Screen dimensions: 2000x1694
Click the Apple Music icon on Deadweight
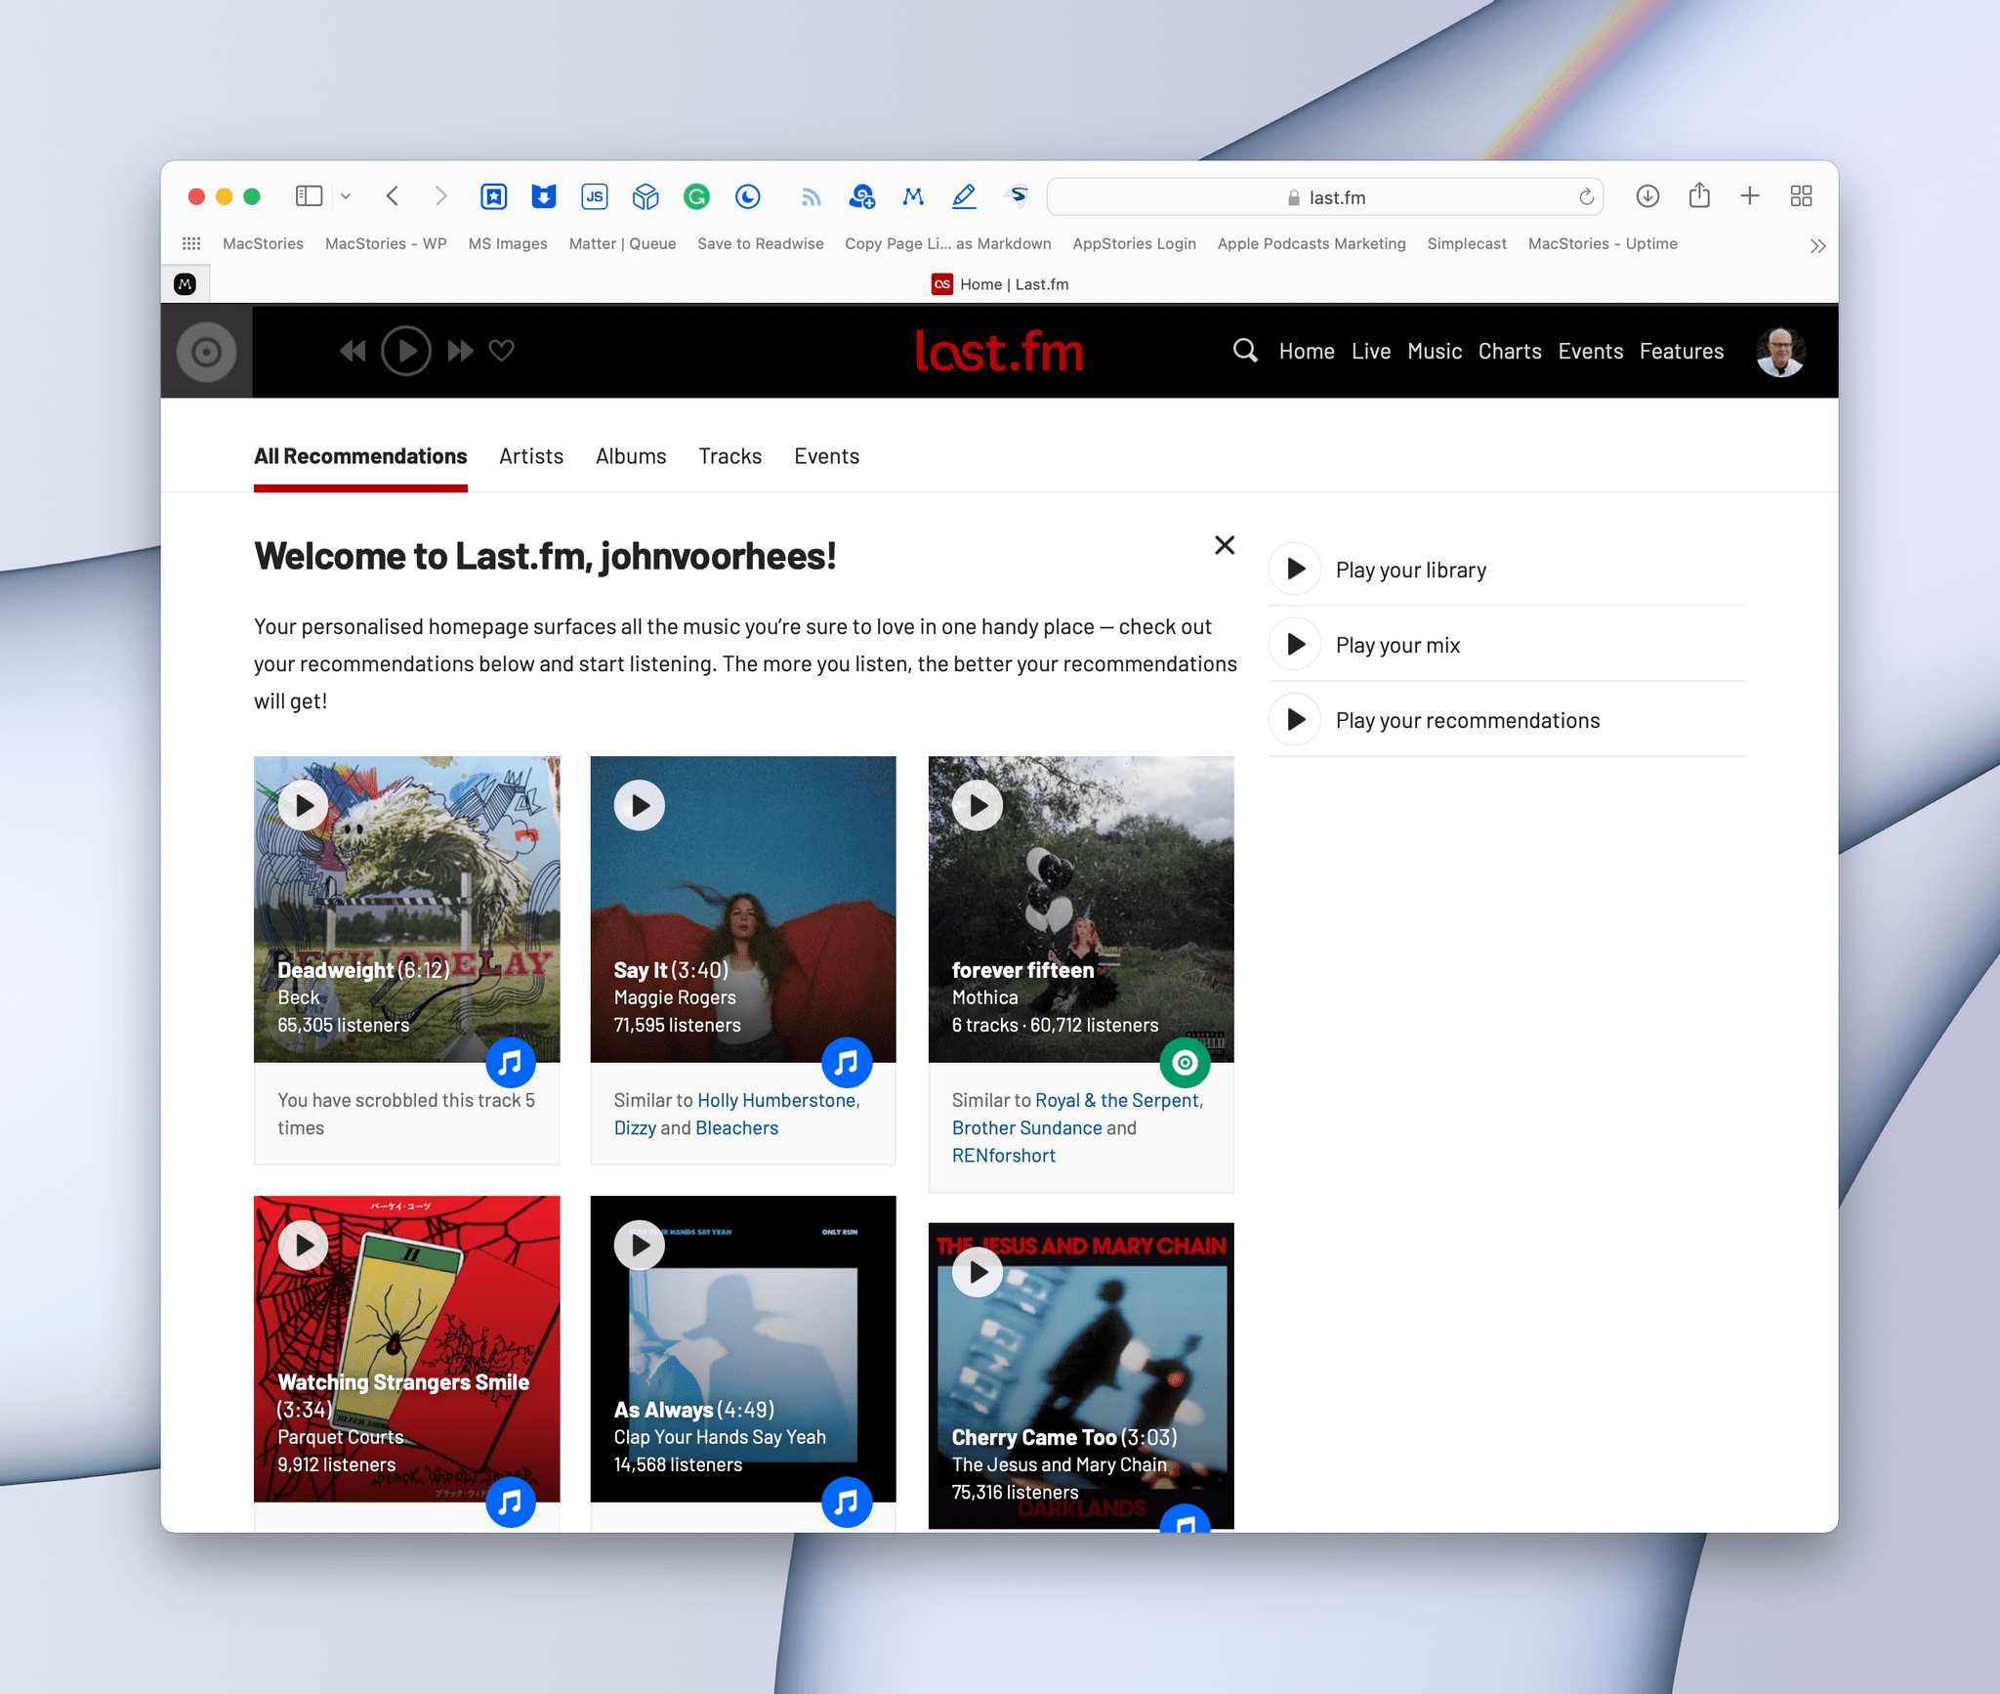[509, 1060]
